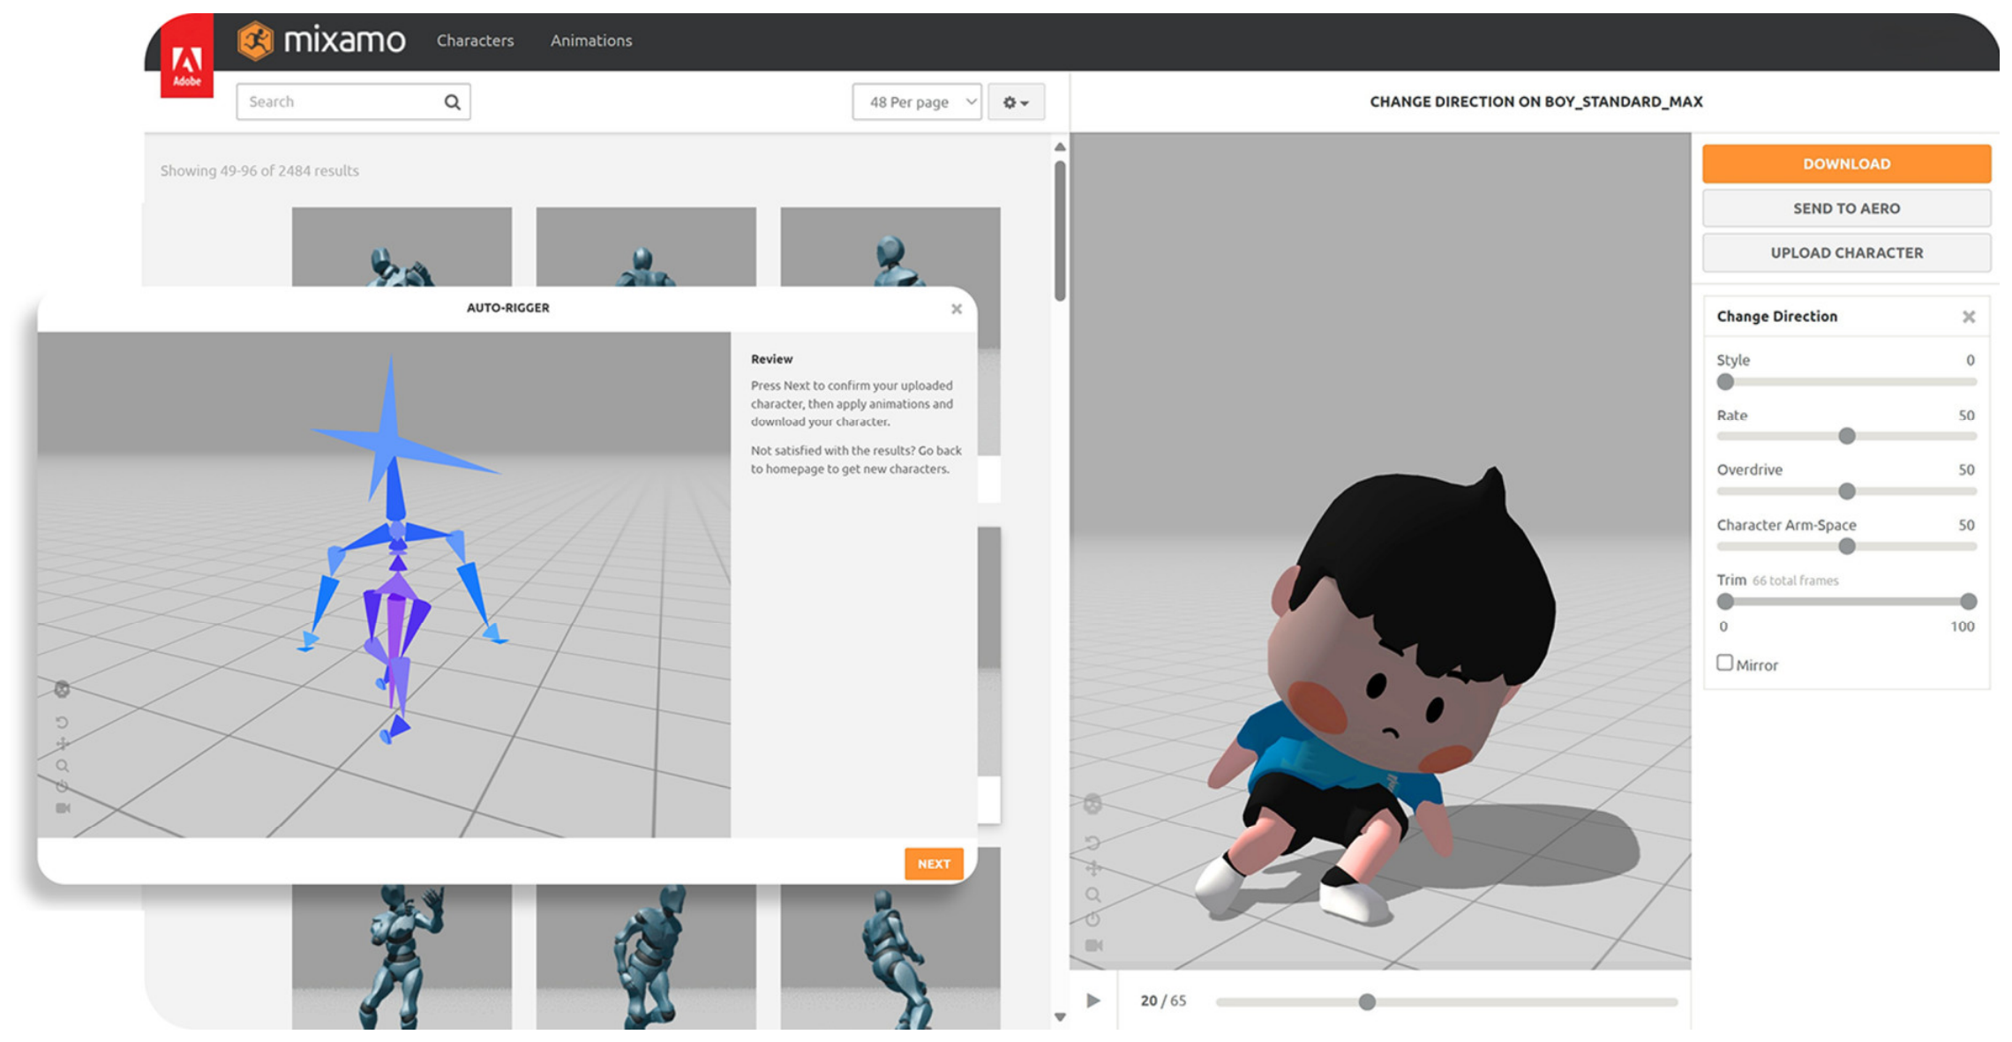This screenshot has height=1042, width=2012.
Task: Click inside the Search input field
Action: pyautogui.click(x=344, y=101)
